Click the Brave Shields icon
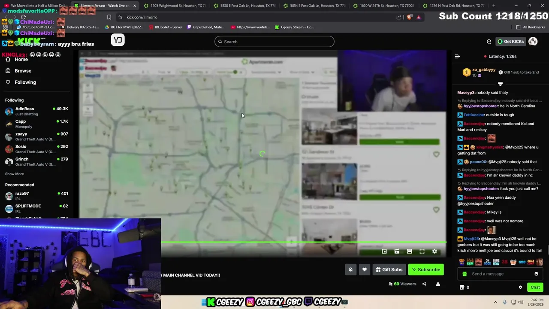549x309 pixels. (409, 17)
